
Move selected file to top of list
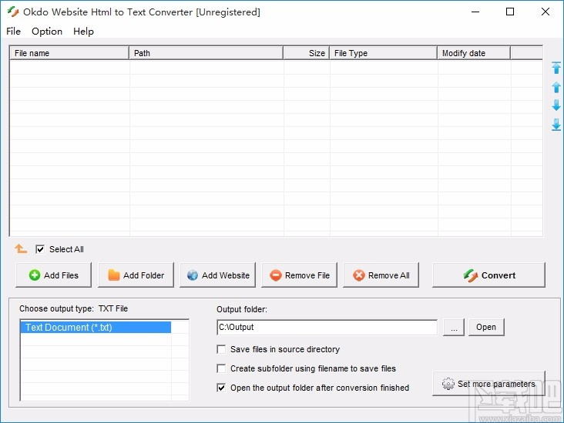tap(556, 68)
